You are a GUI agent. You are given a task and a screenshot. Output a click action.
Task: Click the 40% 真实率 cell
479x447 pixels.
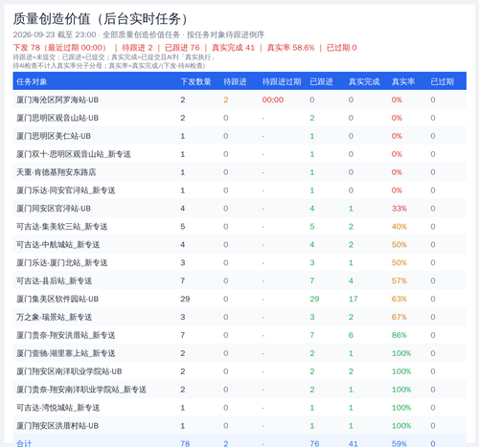pos(399,227)
